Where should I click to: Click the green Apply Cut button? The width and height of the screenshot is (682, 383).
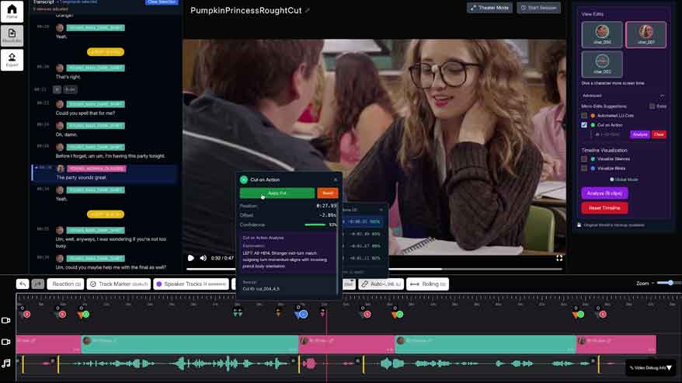[277, 193]
